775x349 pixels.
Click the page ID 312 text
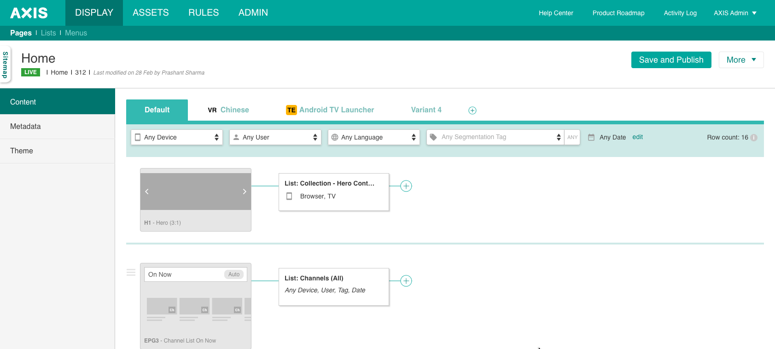[x=81, y=72]
